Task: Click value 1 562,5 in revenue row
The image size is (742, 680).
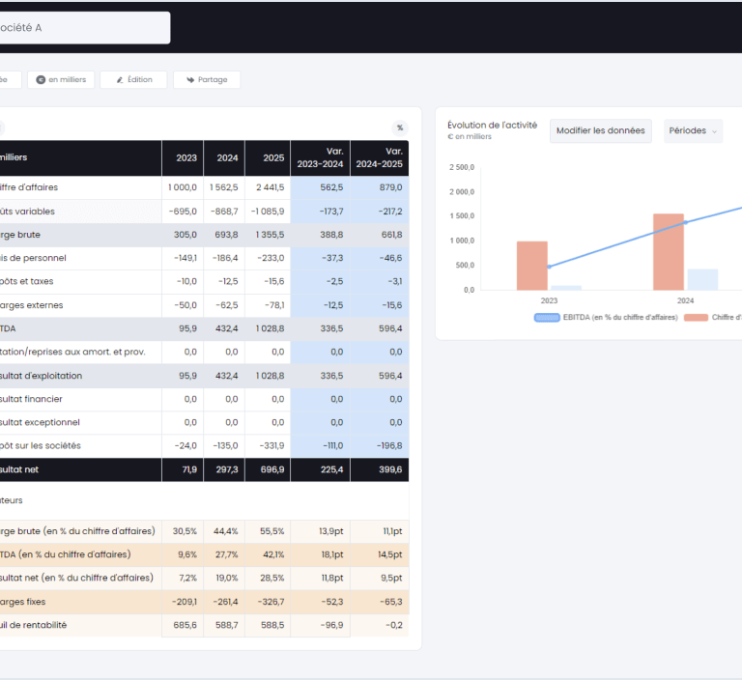Action: tap(224, 187)
